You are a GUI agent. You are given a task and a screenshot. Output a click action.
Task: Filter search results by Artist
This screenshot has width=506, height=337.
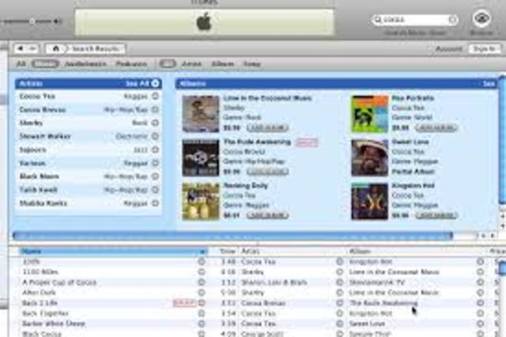coord(191,63)
